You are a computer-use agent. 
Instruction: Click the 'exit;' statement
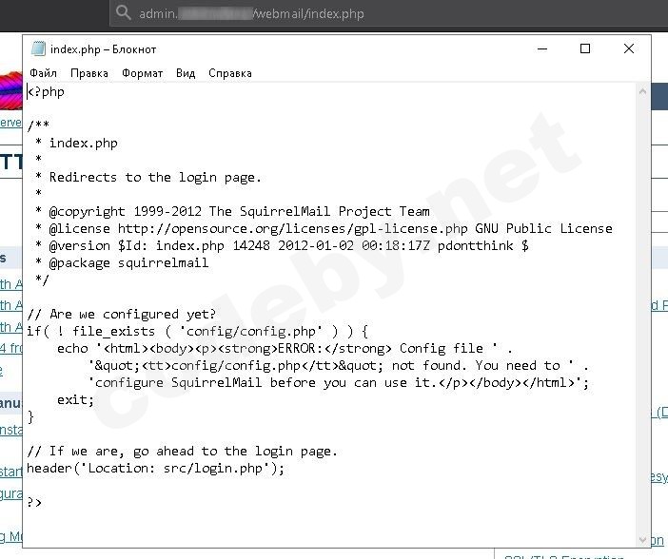tap(75, 400)
